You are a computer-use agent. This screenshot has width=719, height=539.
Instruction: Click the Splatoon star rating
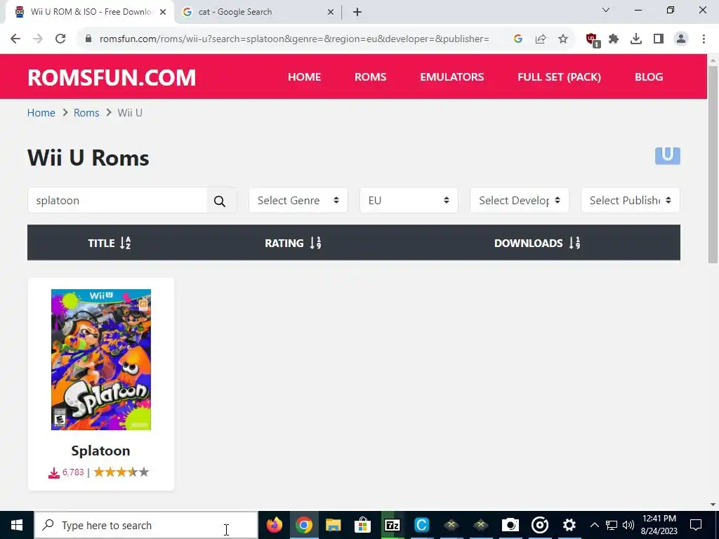(x=121, y=472)
